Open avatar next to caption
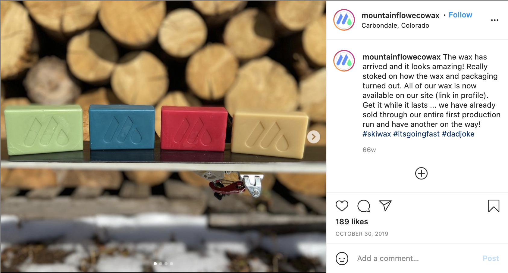Viewport: 508px width, 273px height. coord(344,61)
